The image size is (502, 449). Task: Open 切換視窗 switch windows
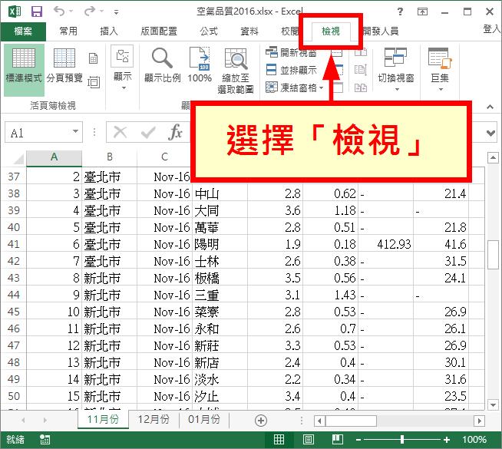[x=396, y=69]
